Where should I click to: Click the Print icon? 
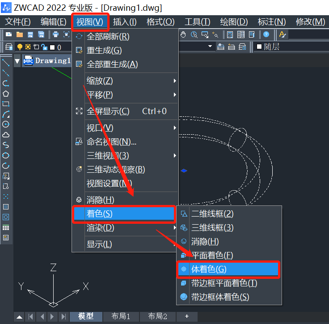55,34
